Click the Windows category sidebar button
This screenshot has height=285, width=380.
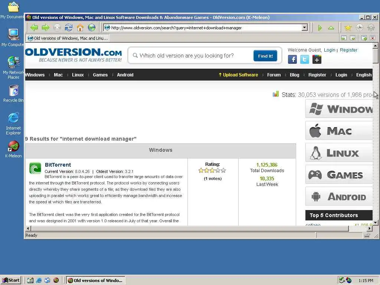click(339, 109)
